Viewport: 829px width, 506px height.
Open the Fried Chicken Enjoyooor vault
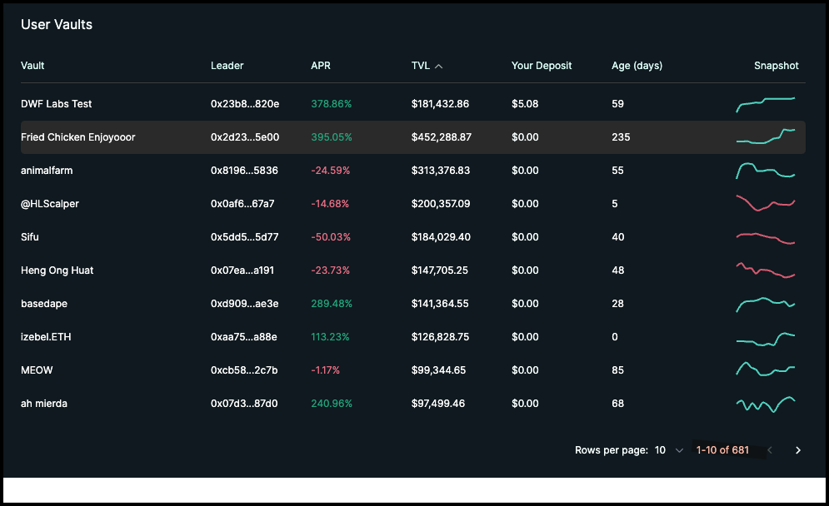(78, 137)
